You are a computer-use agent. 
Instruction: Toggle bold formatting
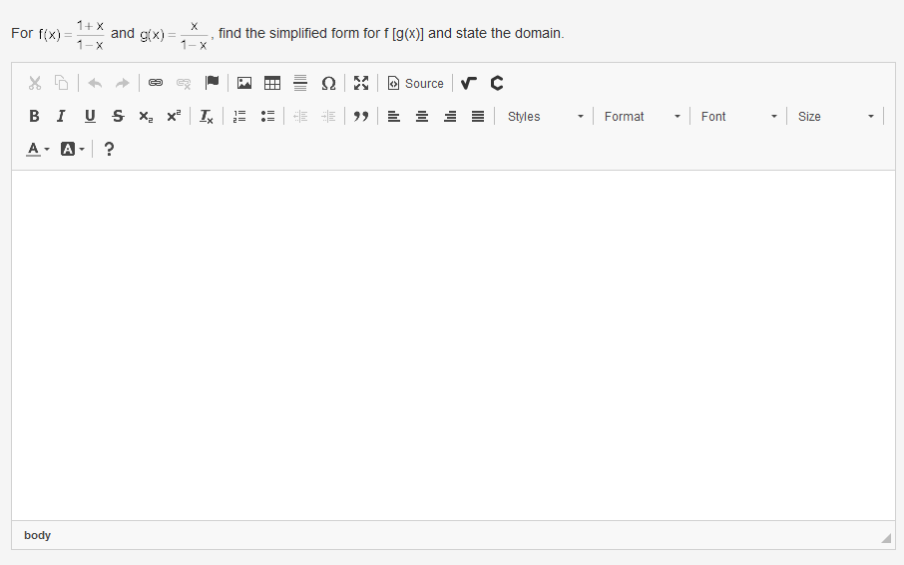(x=35, y=117)
